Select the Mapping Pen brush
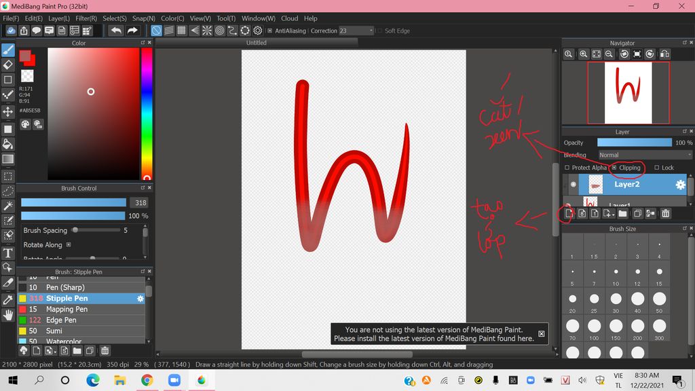Screen dimensions: 695x391 [81, 309]
